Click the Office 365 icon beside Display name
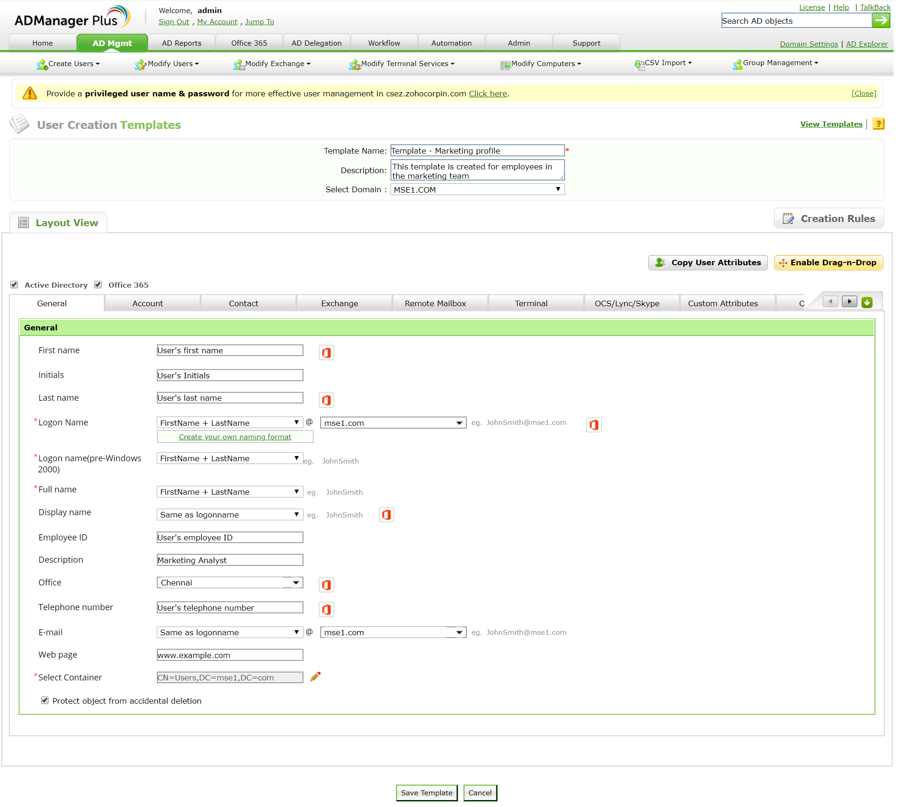 (x=386, y=515)
